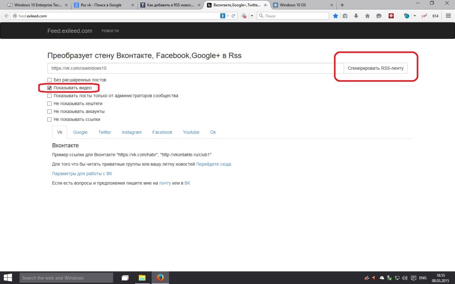
Task: Open the Windows Start button
Action: (8, 278)
